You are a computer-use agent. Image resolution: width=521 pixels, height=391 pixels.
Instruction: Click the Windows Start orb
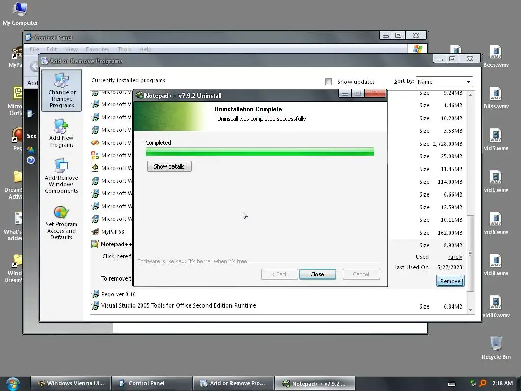[13, 384]
